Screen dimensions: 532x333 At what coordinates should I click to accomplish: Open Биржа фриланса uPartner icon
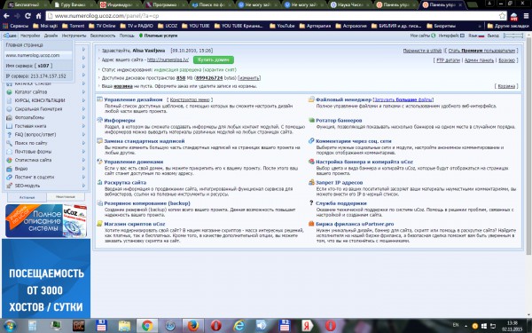pos(311,224)
